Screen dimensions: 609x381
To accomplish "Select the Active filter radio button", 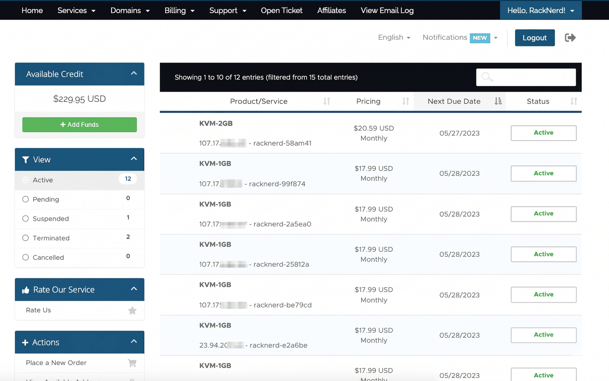I will click(x=26, y=180).
